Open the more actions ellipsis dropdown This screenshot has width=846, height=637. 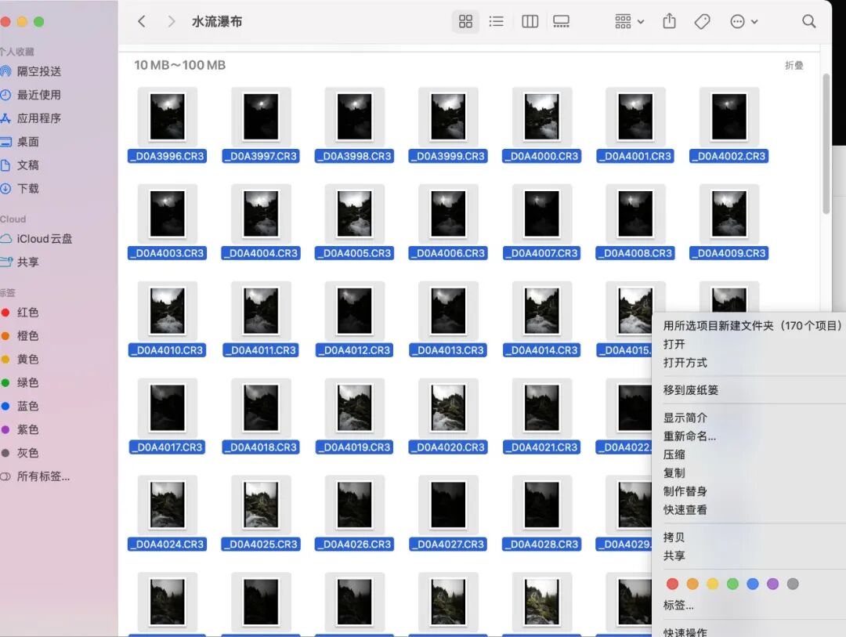(743, 22)
